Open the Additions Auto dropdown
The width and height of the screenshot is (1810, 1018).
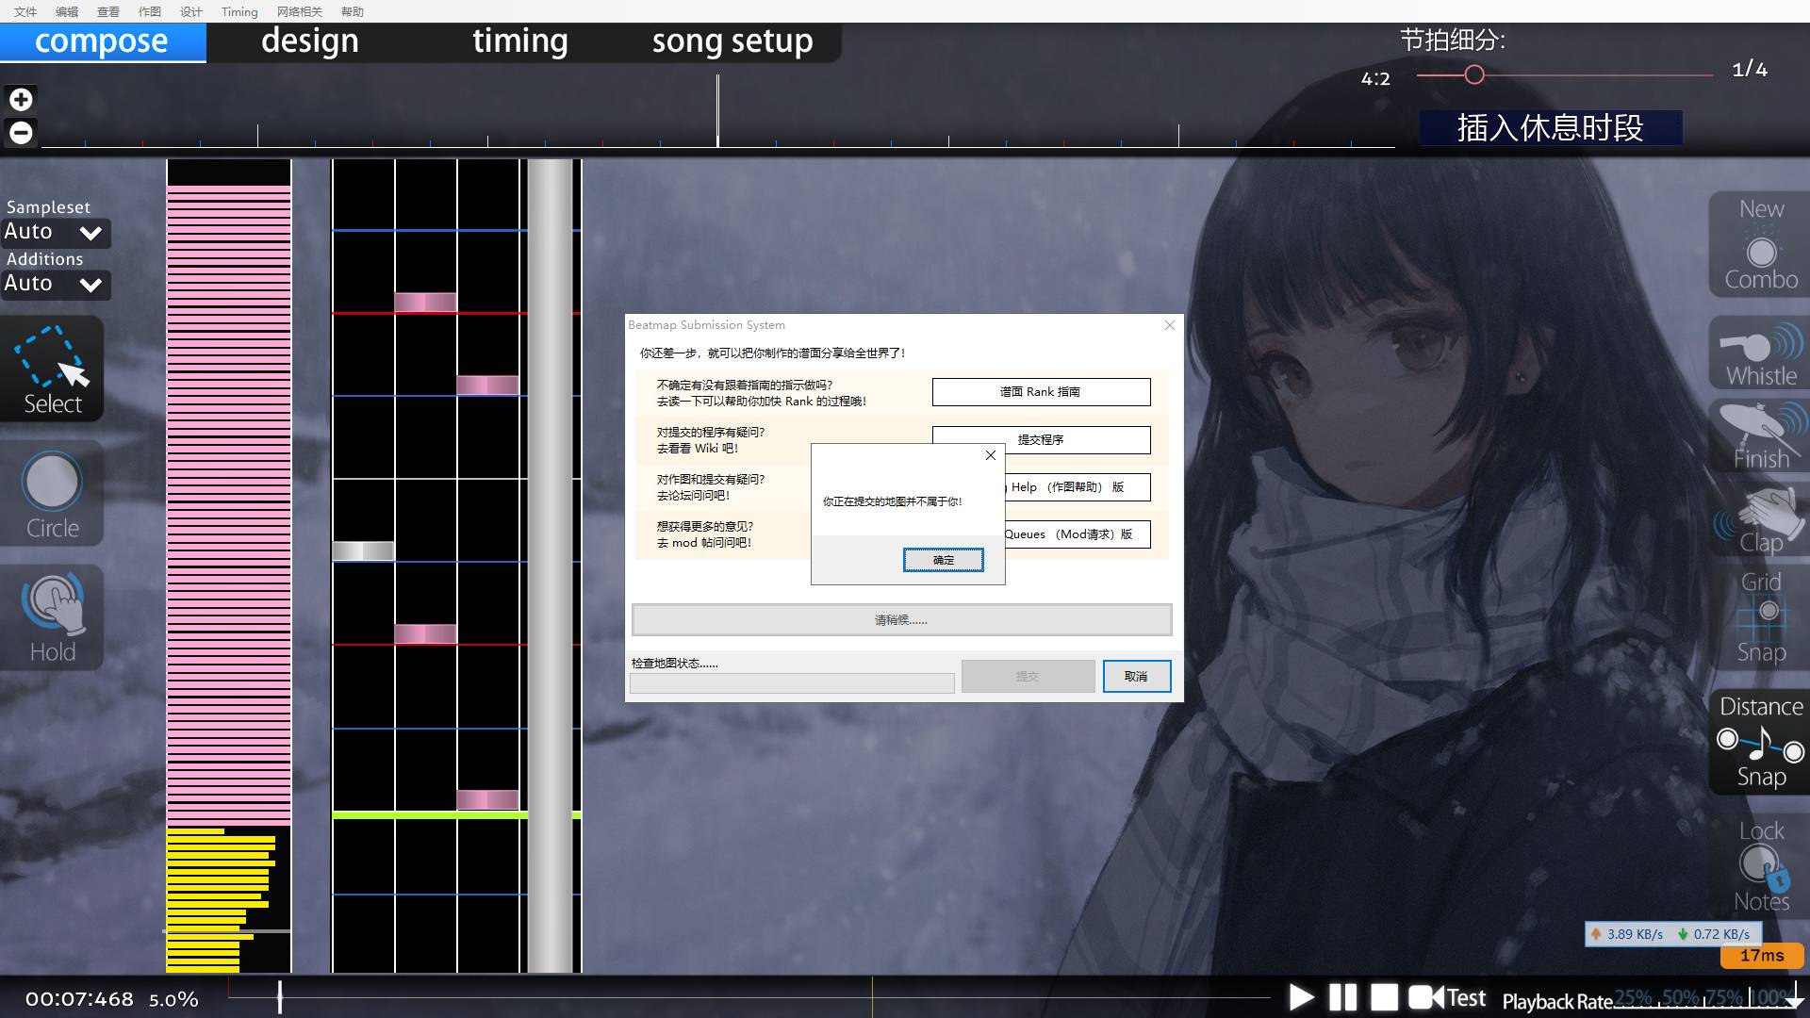pos(56,285)
